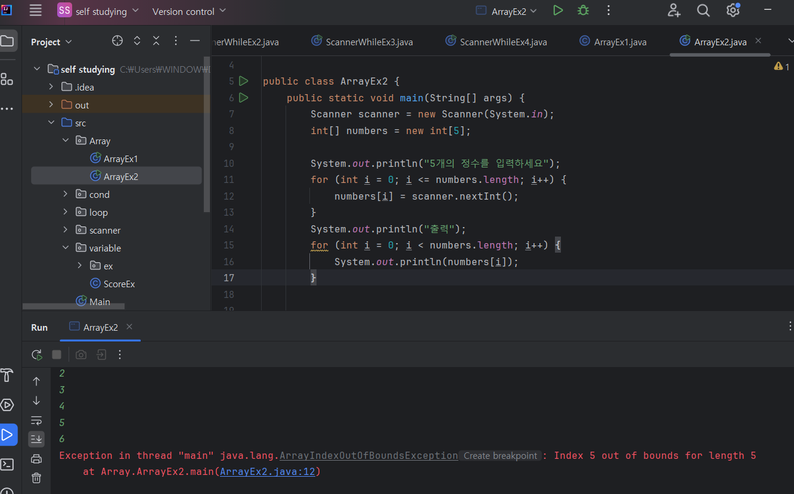The width and height of the screenshot is (794, 494).
Task: Click run gutter icon for class ArrayEx2
Action: pyautogui.click(x=243, y=81)
